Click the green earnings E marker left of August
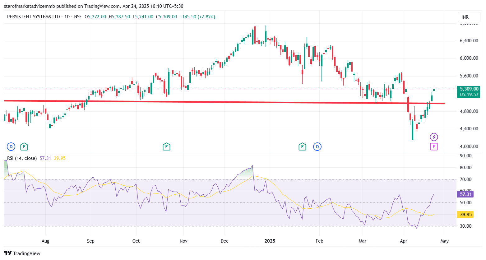The height and width of the screenshot is (260, 486). click(x=24, y=146)
